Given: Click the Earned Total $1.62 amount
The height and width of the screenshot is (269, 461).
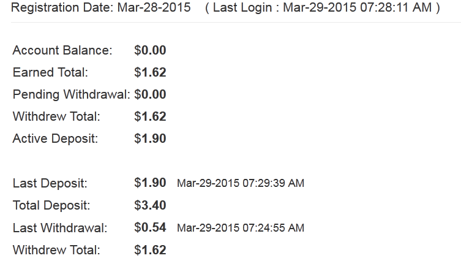Looking at the screenshot, I should click(150, 72).
